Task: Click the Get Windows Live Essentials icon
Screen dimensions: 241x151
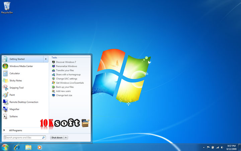Action: click(x=53, y=83)
